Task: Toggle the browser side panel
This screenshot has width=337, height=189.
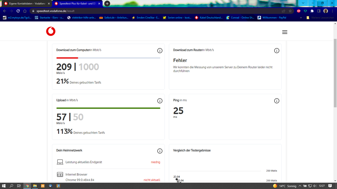Action: 319,11
